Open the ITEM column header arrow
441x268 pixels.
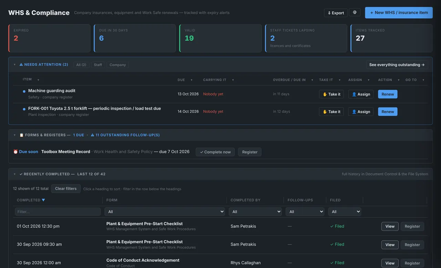(38, 80)
